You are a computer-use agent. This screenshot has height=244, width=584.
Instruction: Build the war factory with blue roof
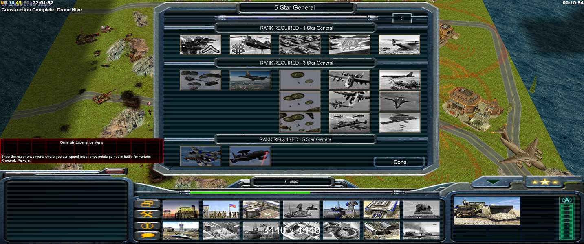(382, 209)
